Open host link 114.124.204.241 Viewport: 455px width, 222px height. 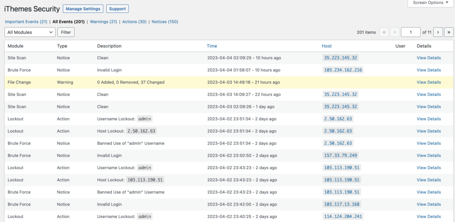tap(343, 217)
